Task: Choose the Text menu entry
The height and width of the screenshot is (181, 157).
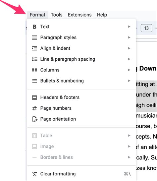Action: [x=81, y=27]
